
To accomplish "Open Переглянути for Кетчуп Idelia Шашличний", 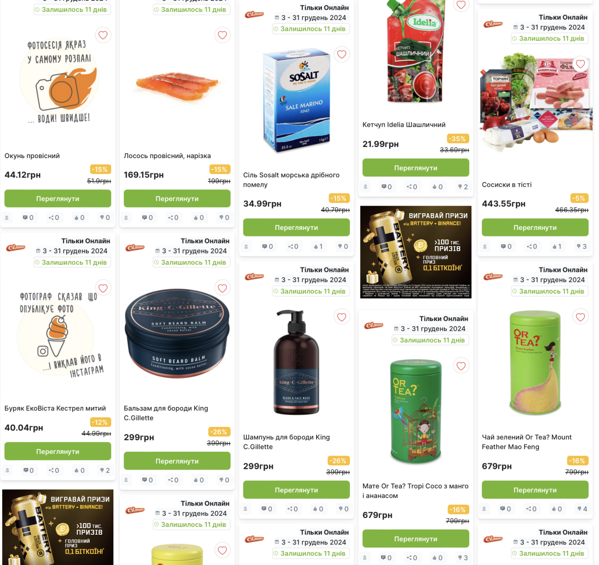I will [x=416, y=168].
